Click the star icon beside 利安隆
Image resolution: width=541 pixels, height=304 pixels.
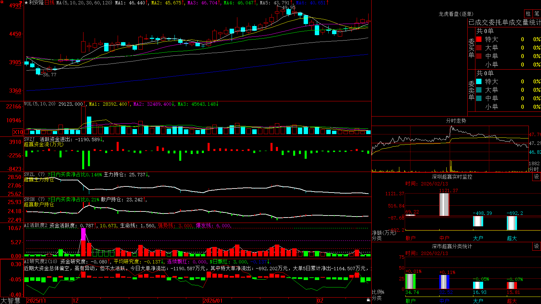pos(26,3)
